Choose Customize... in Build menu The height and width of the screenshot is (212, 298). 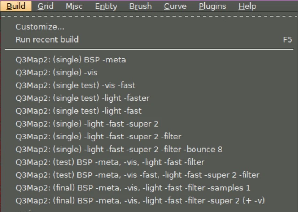point(40,27)
